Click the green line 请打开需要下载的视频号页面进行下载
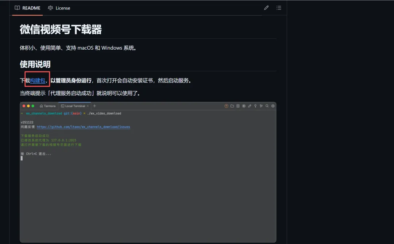394x244 pixels. (51, 145)
